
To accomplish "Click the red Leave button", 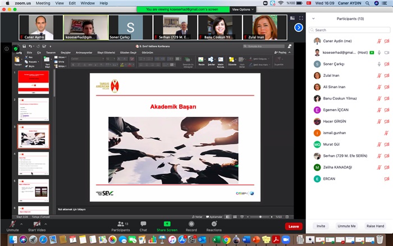I will (294, 226).
